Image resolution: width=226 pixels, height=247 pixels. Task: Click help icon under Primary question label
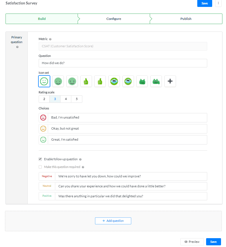17,47
